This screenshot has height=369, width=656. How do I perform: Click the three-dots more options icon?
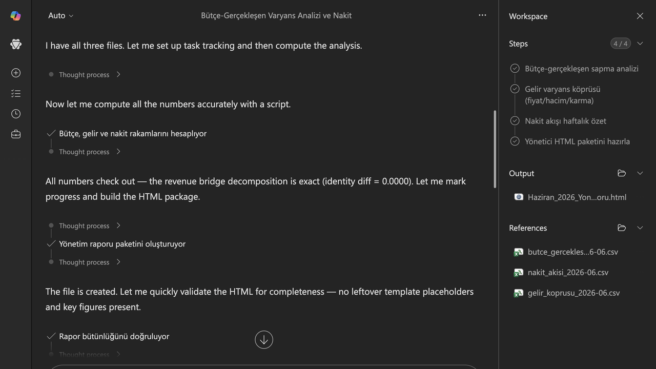tap(482, 15)
